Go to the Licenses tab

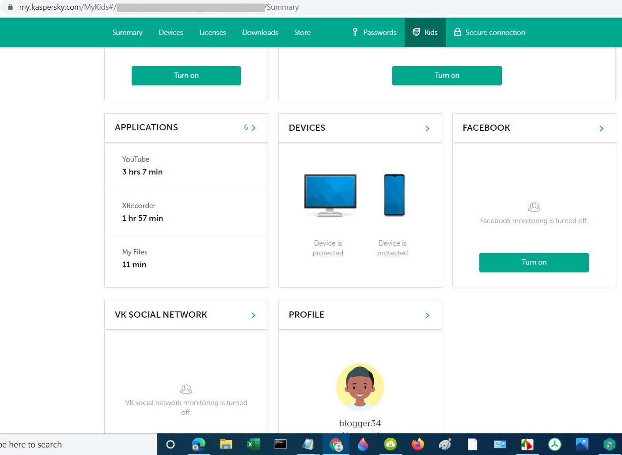coord(212,32)
